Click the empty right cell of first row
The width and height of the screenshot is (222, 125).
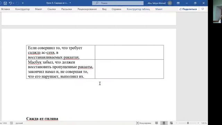pos(129,52)
